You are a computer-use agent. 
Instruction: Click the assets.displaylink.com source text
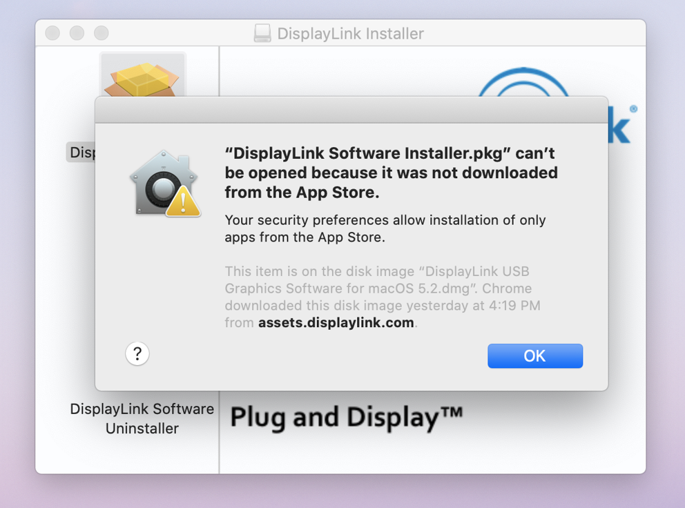click(336, 322)
